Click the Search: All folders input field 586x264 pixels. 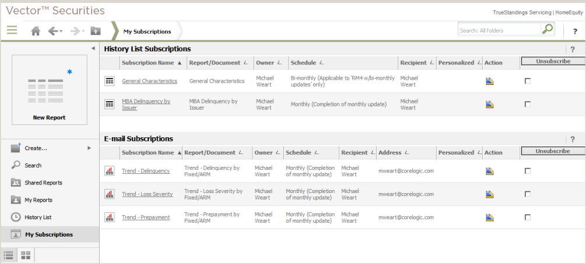(x=499, y=31)
